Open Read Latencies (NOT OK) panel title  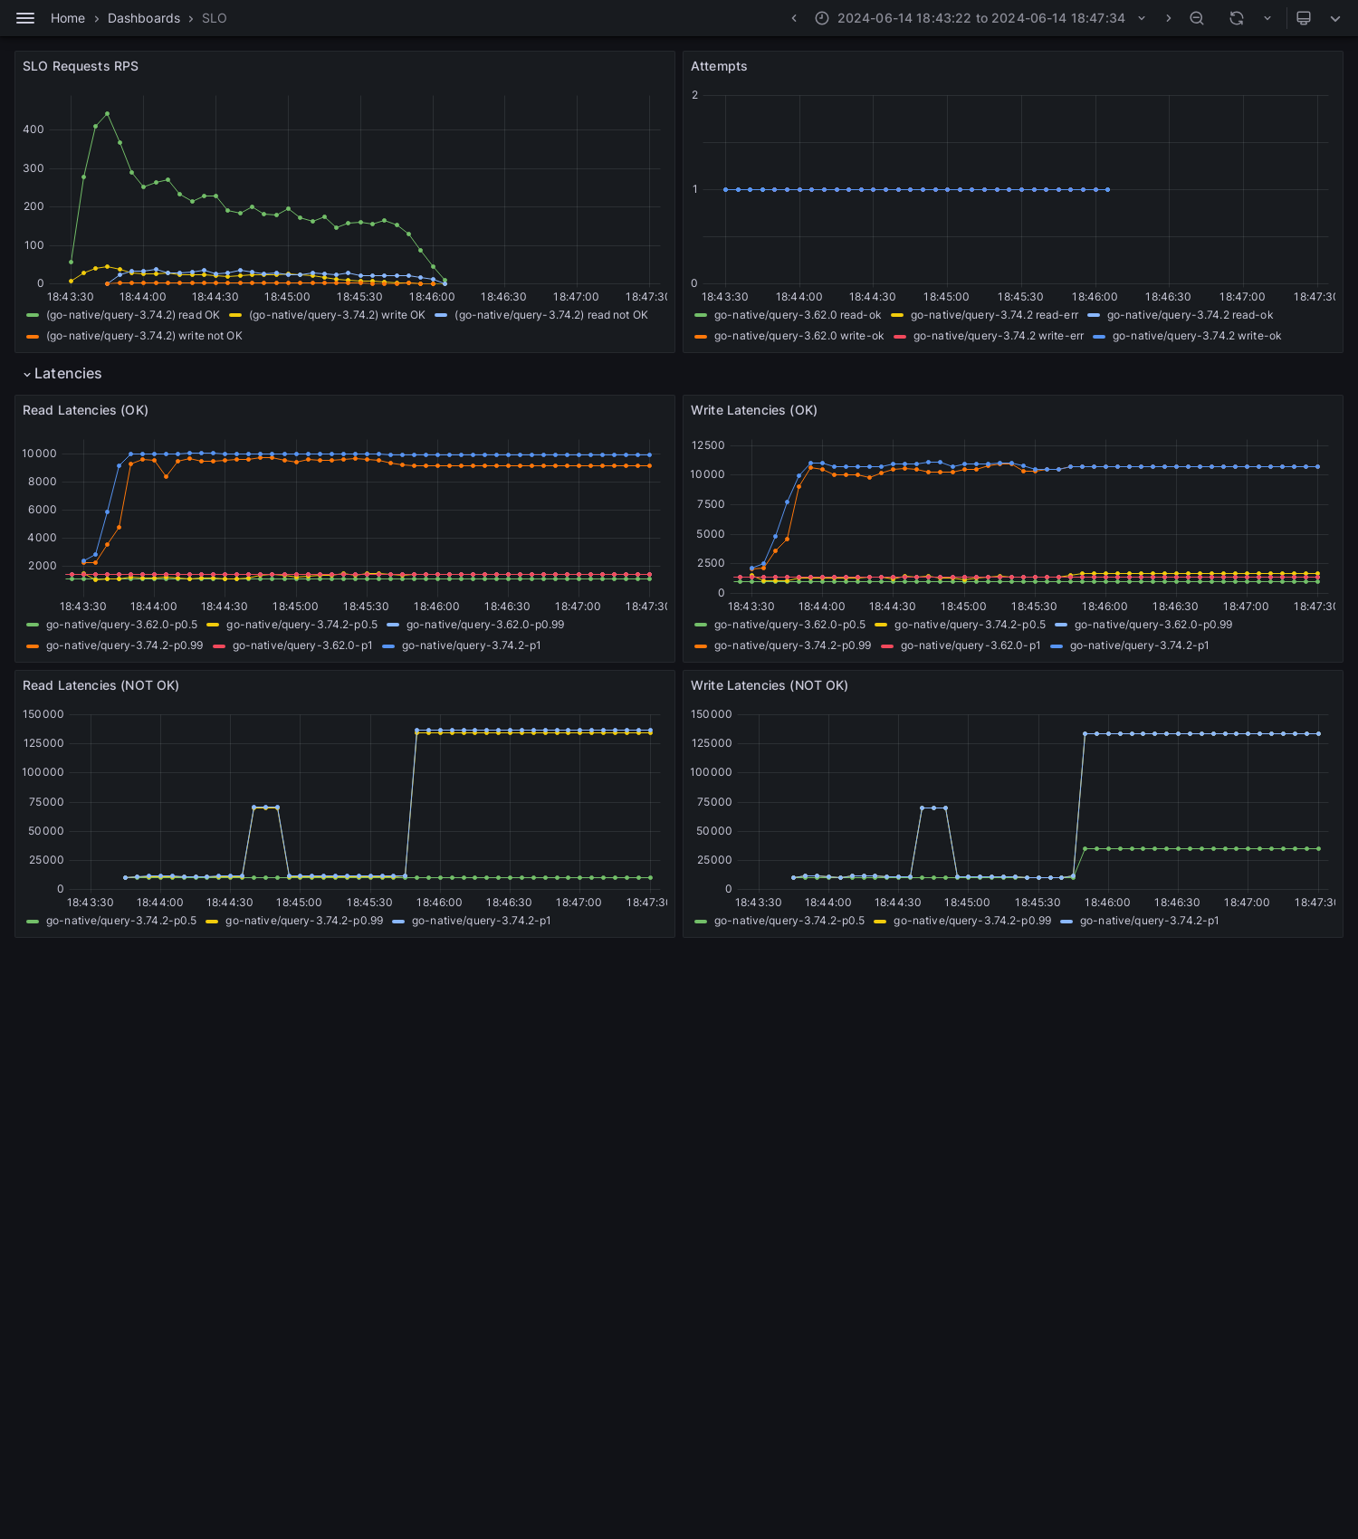click(100, 685)
